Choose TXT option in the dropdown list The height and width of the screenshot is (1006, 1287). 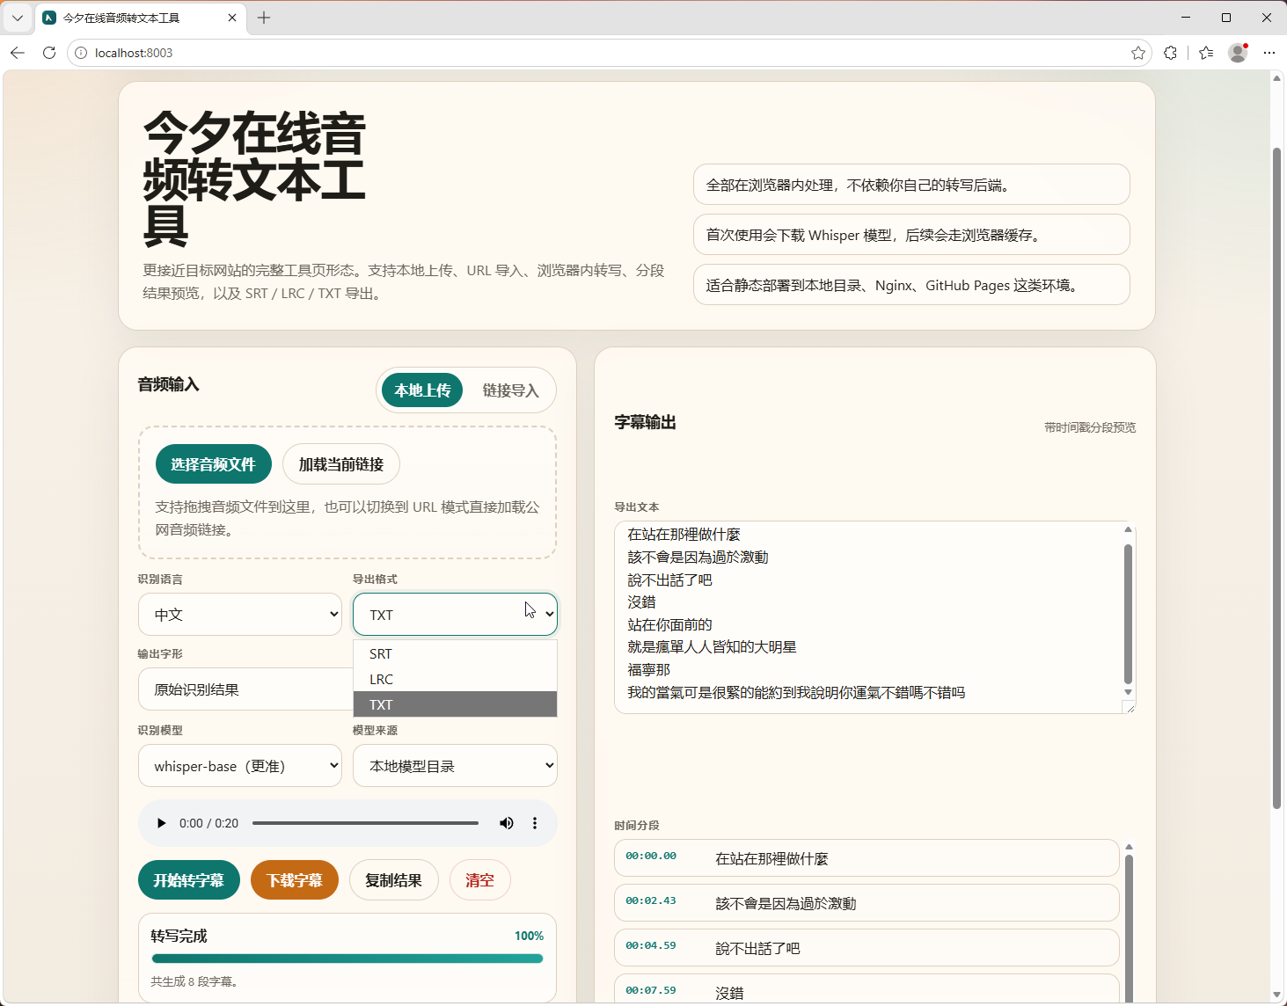click(x=455, y=704)
